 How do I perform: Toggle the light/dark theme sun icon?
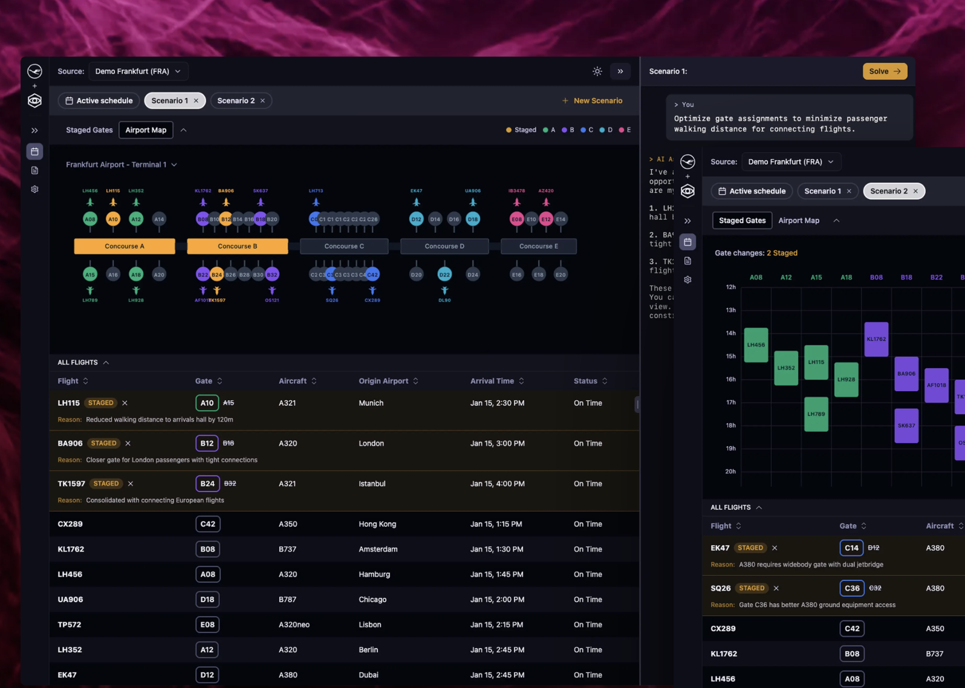597,71
